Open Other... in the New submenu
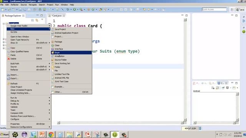This screenshot has height=138, width=246. pos(71,92)
